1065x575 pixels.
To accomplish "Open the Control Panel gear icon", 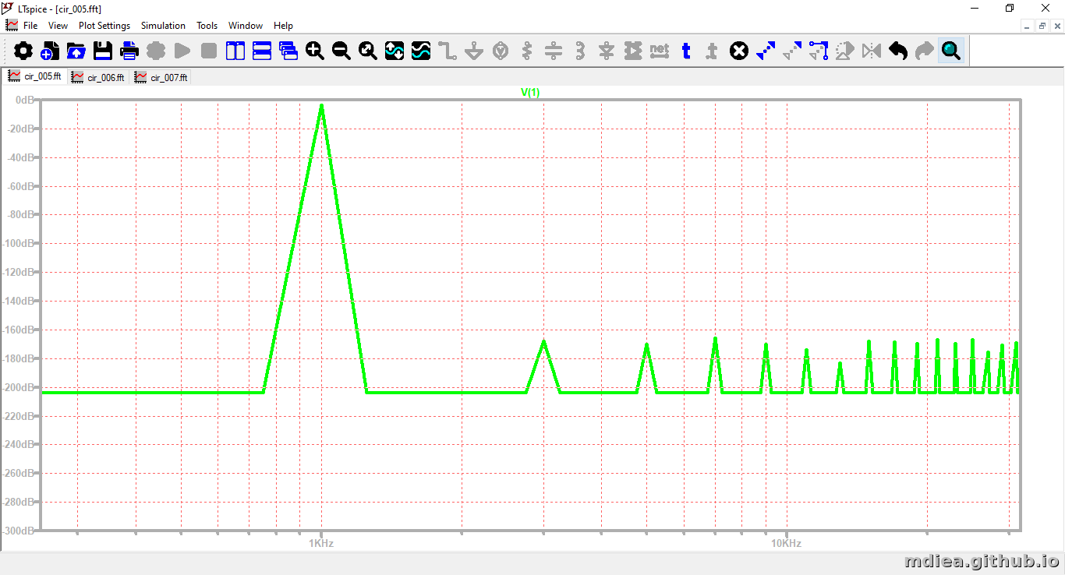I will 23,51.
